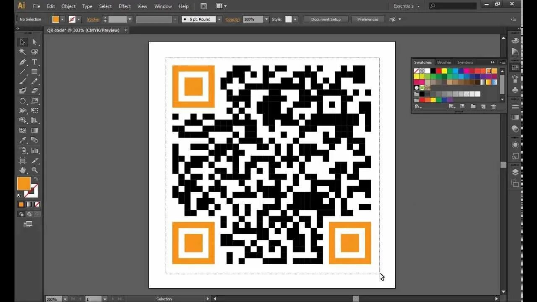537x302 pixels.
Task: Click New Color Group folder icon
Action: point(473,107)
